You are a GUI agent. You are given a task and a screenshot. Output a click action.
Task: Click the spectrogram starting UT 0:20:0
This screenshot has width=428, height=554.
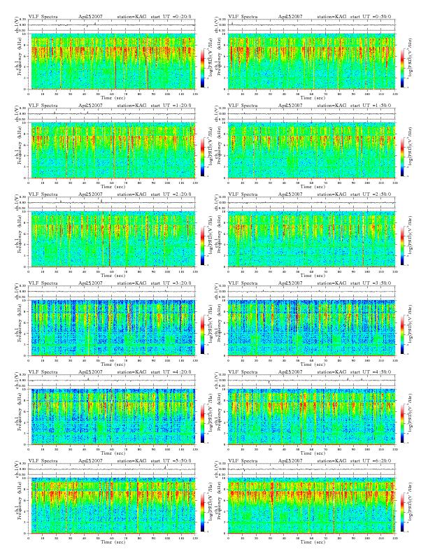[112, 61]
